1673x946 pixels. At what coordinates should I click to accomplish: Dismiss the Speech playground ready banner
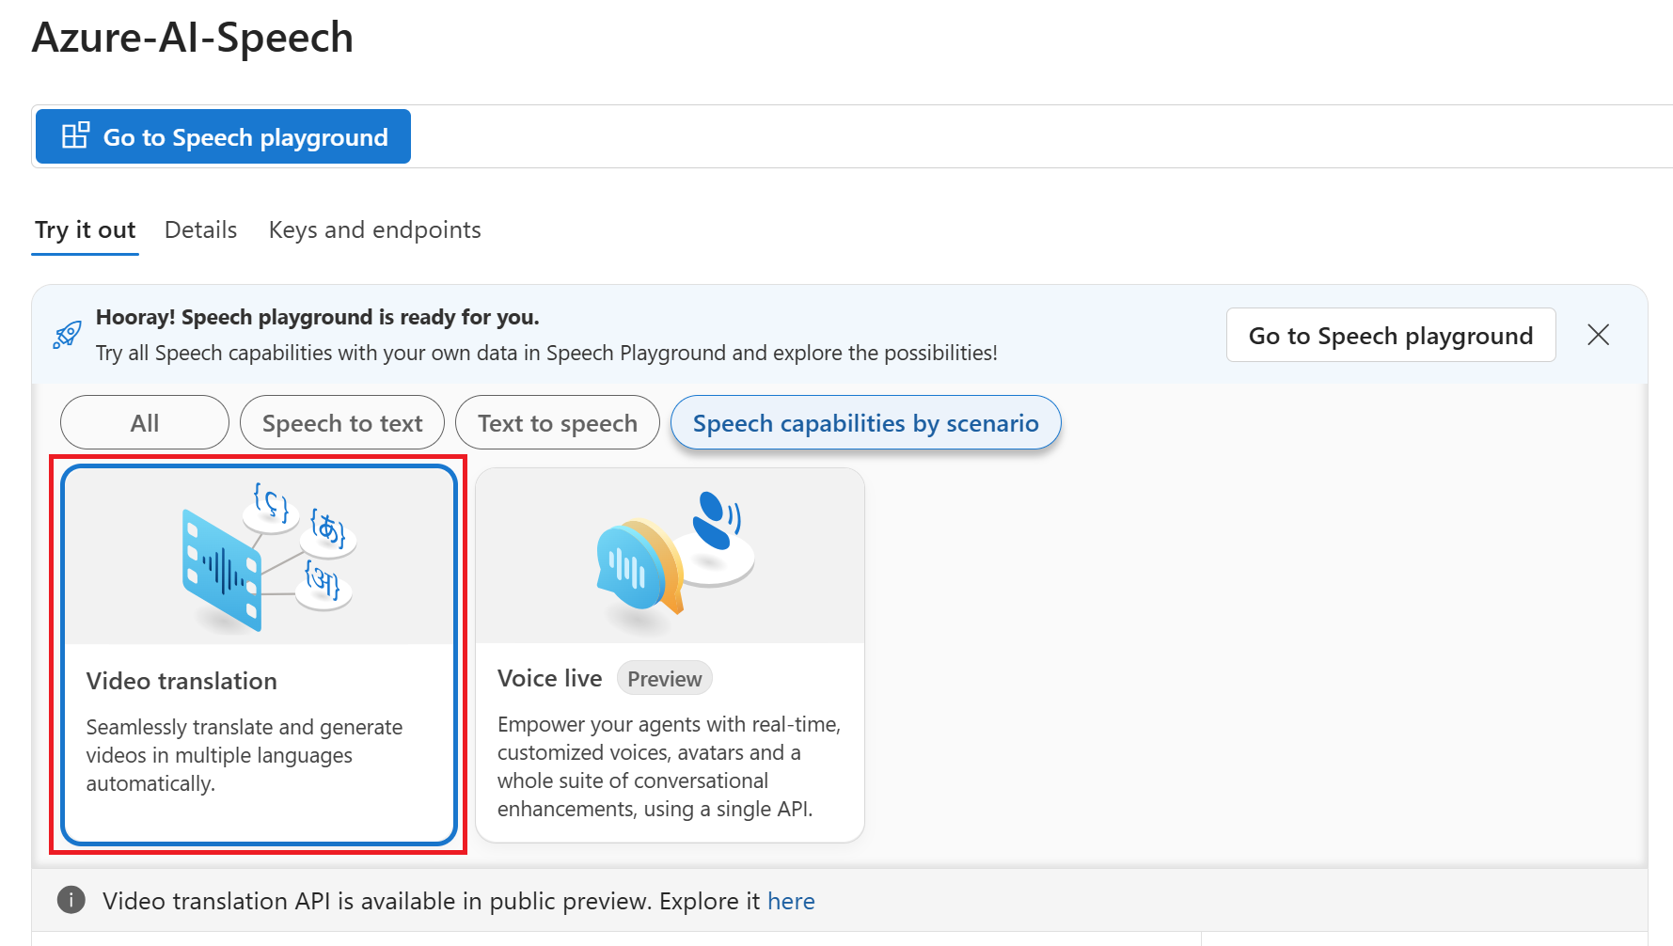[1598, 335]
